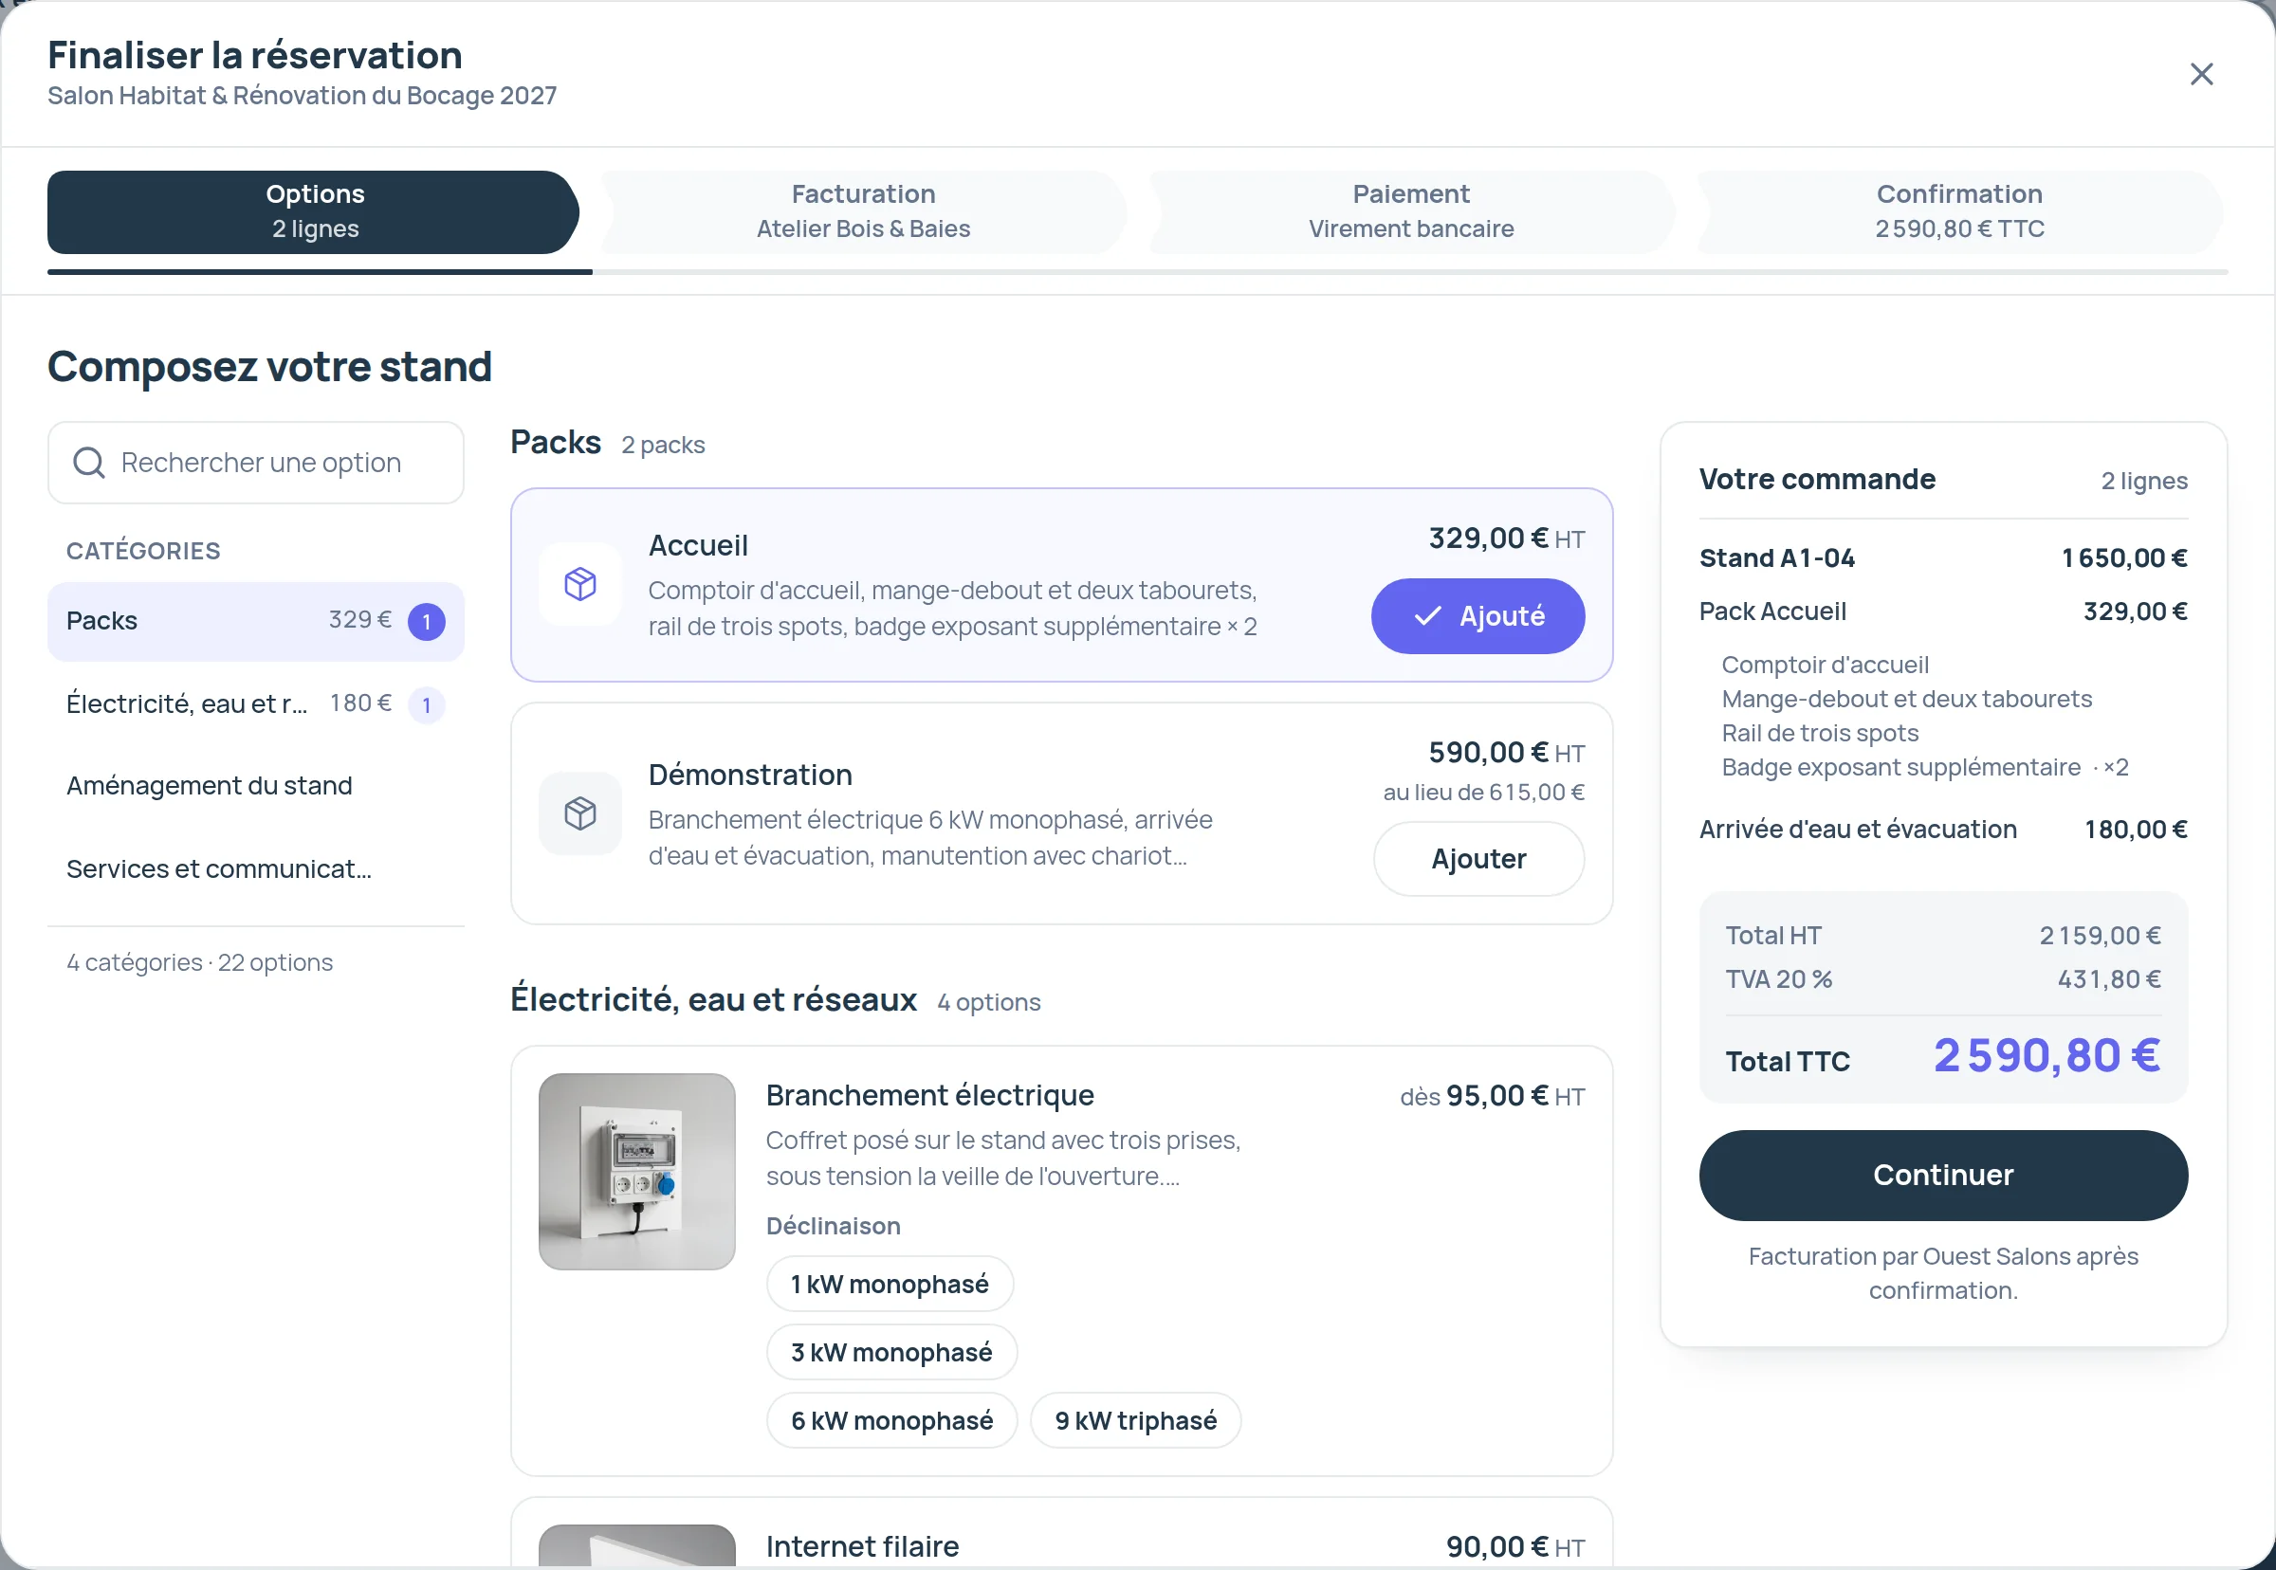Go to the Confirmation step
Image resolution: width=2276 pixels, height=1570 pixels.
(1959, 211)
